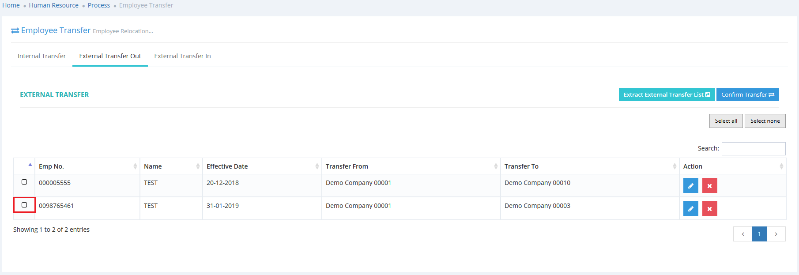Focus the Search input field
Viewport: 799px width, 275px height.
753,148
